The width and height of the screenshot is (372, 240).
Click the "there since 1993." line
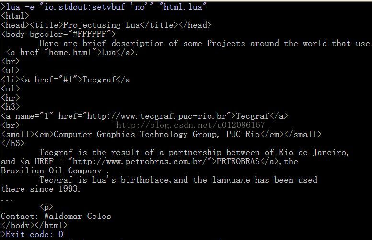click(x=41, y=189)
